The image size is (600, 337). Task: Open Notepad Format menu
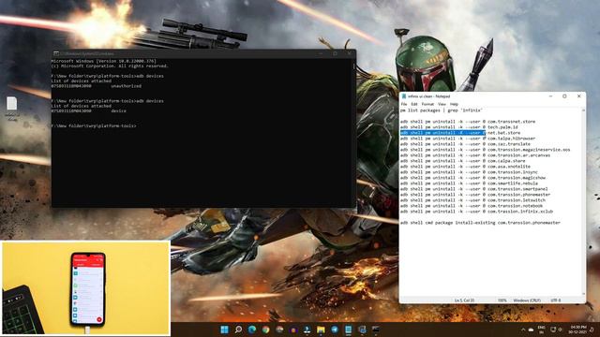(x=427, y=104)
